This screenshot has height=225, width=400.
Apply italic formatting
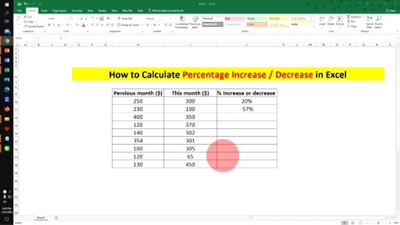click(54, 25)
